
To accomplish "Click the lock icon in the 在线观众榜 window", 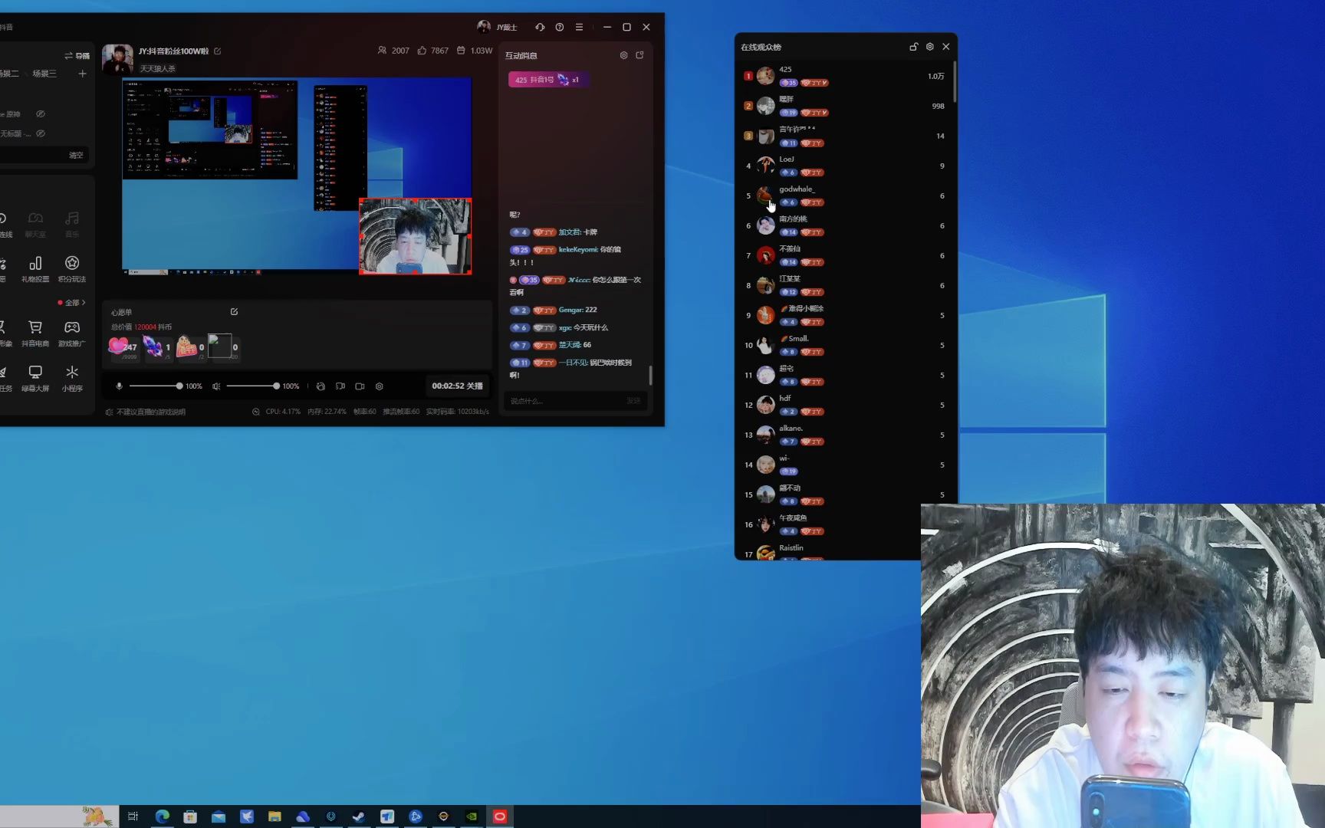I will (913, 47).
